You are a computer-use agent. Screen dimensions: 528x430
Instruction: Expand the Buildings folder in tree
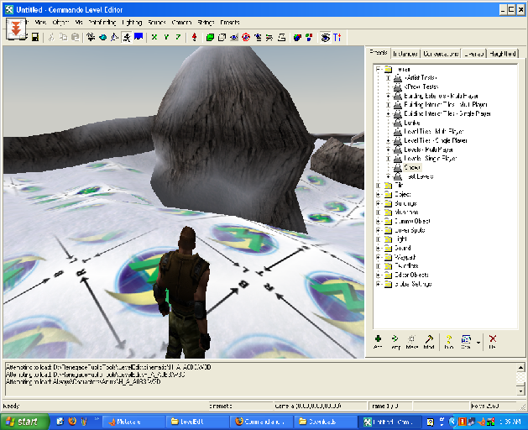(x=378, y=203)
